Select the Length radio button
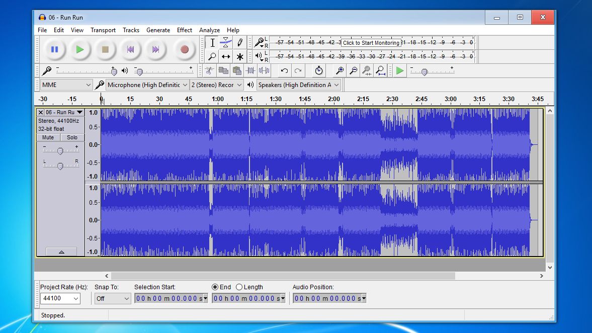The image size is (592, 333). [239, 287]
